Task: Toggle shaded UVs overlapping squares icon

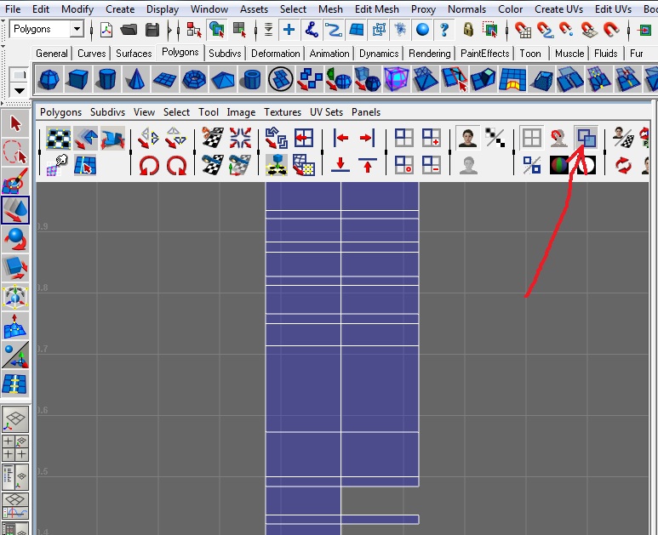Action: pyautogui.click(x=586, y=138)
